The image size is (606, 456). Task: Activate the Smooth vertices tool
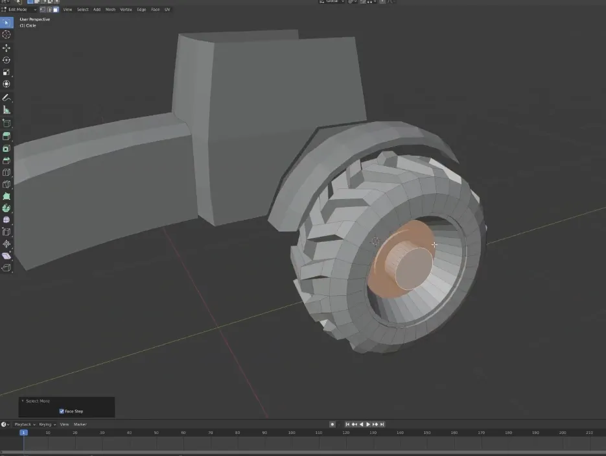(x=6, y=220)
